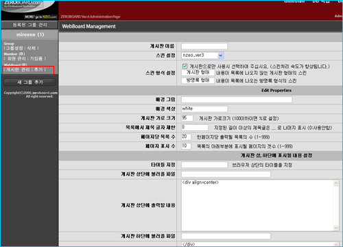Click the 페이지당 목록 수 field showing 20
Viewport: 343px width, 247px height.
(x=186, y=137)
